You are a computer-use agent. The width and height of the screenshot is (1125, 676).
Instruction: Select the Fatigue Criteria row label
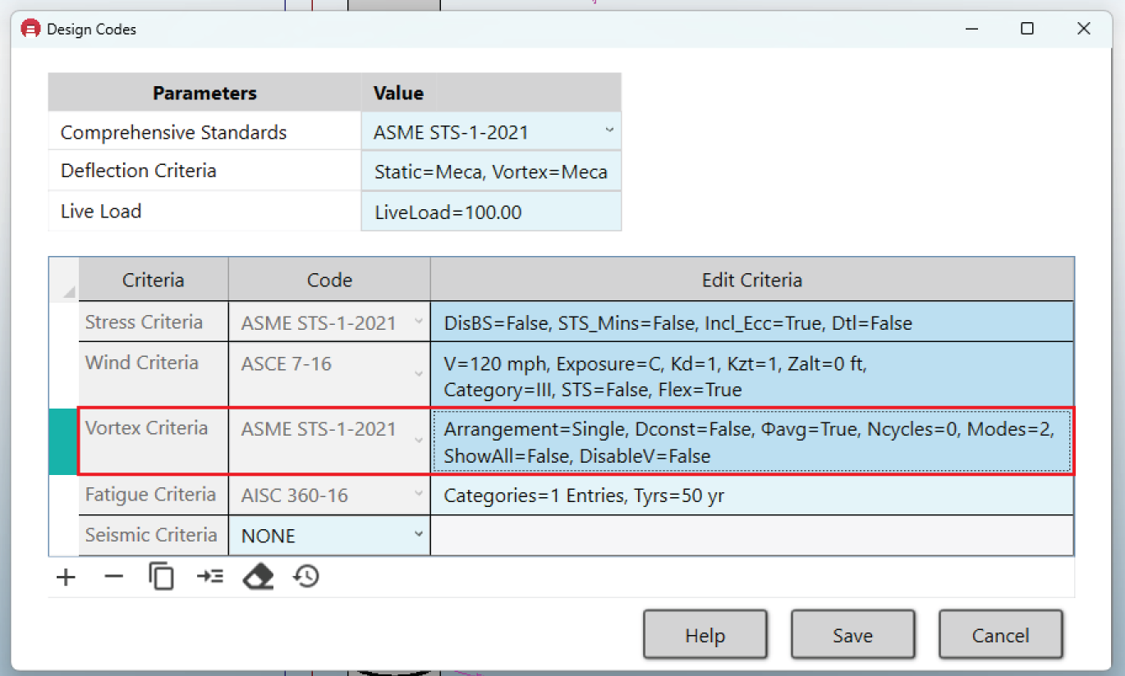point(154,496)
